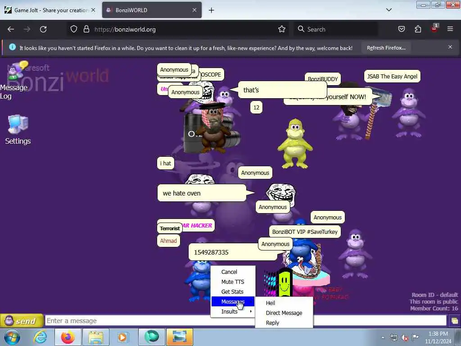Click the Firefox Search box
461x346 pixels.
pyautogui.click(x=336, y=29)
